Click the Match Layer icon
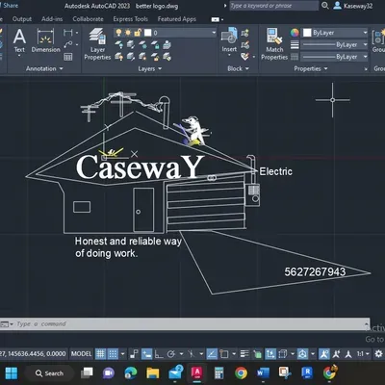385x385 pixels. point(167,57)
